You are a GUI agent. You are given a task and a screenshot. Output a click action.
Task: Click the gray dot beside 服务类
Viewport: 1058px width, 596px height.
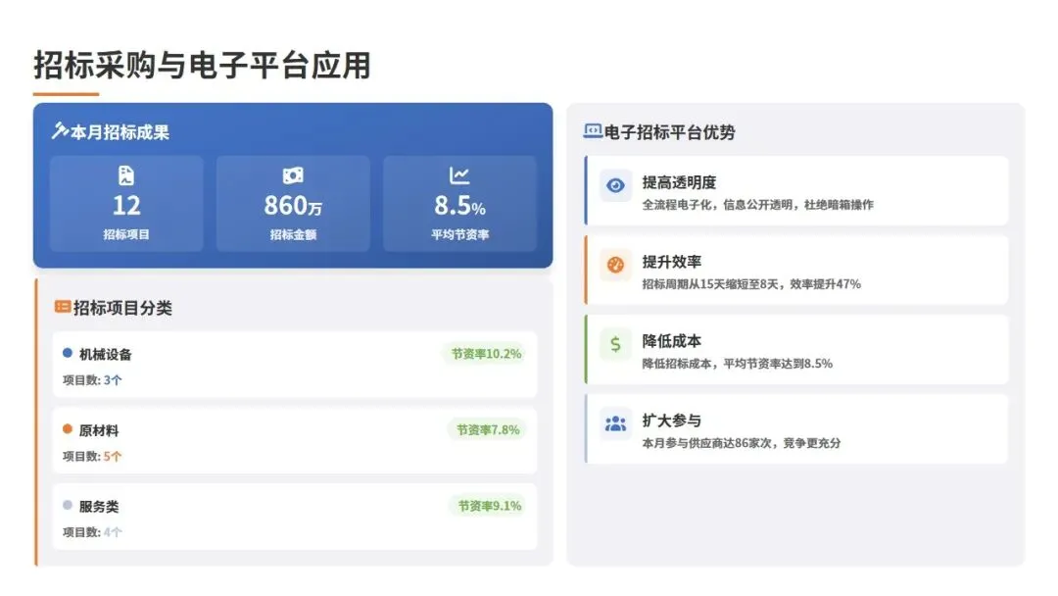coord(68,505)
